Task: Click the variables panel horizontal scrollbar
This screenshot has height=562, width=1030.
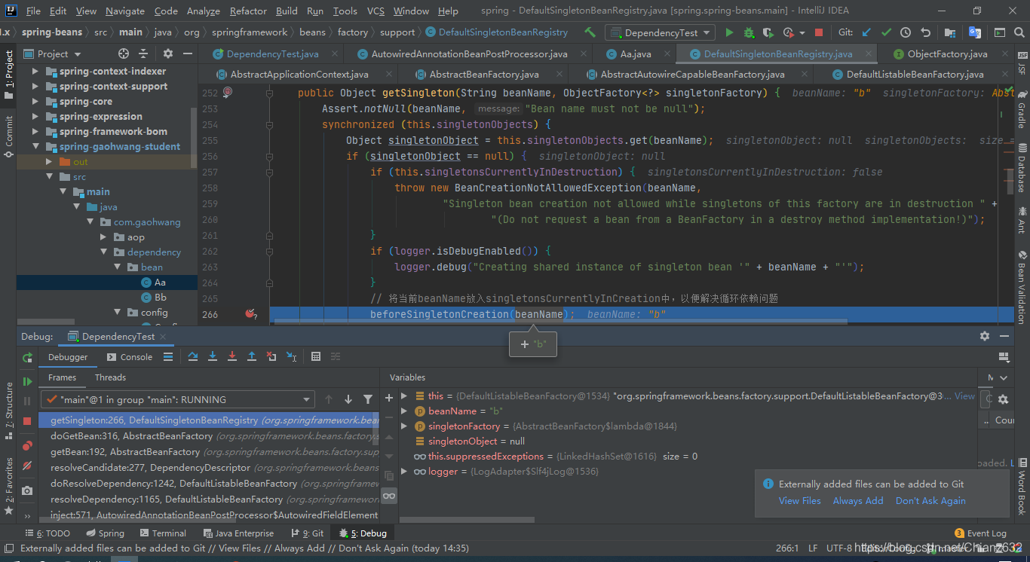Action: point(467,520)
